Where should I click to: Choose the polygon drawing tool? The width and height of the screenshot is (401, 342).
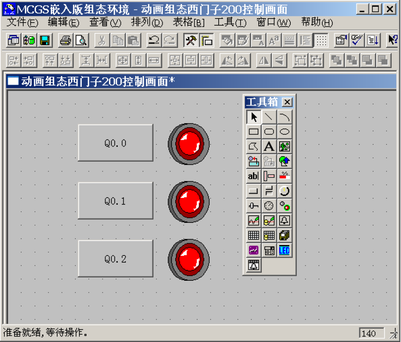point(254,147)
